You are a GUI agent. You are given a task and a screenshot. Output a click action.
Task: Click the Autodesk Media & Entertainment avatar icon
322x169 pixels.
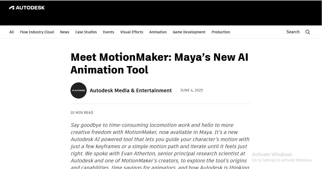coord(79,90)
